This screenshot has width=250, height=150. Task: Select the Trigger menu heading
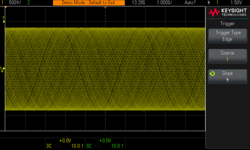click(228, 23)
